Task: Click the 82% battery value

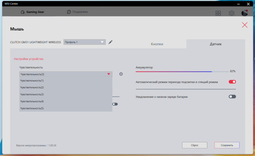Action: 232,71
